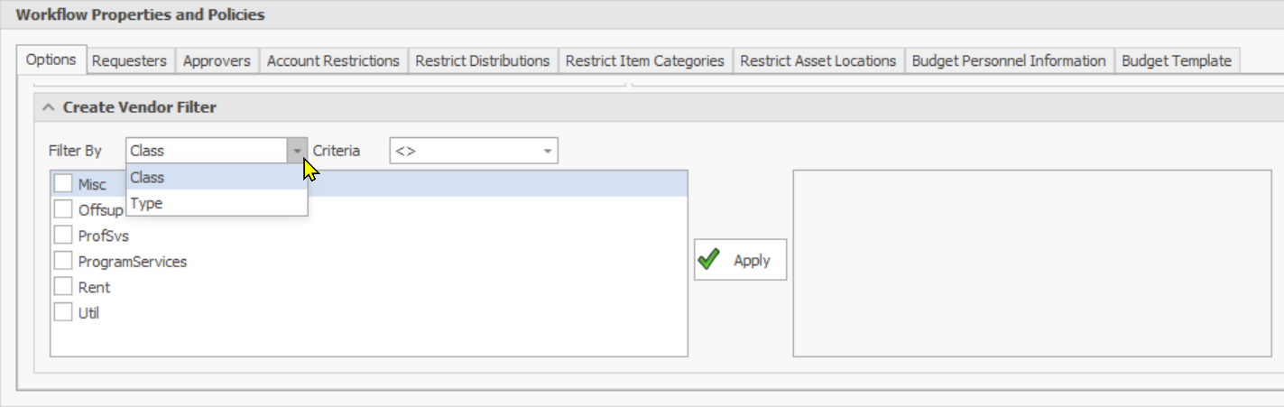Open the Budget Template tab
Viewport: 1284px width, 407px height.
tap(1176, 60)
